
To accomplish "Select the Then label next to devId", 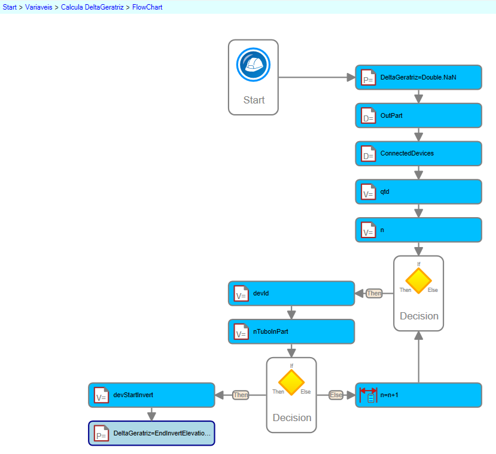I will pos(374,293).
